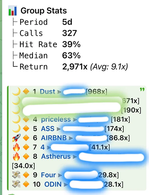Click the 2,971x return value
Viewport: 149px width, 195px height.
[x=75, y=67]
